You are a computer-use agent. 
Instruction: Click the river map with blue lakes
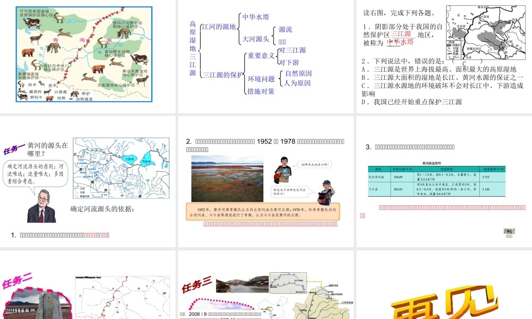coord(121,168)
